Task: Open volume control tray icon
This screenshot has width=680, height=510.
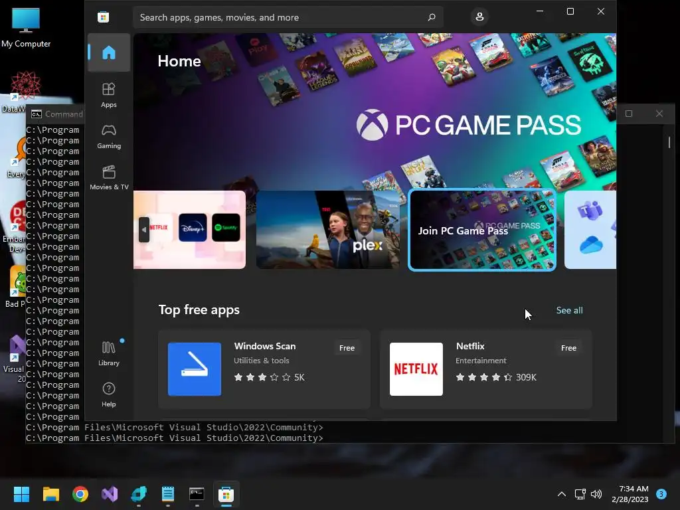Action: (x=596, y=494)
